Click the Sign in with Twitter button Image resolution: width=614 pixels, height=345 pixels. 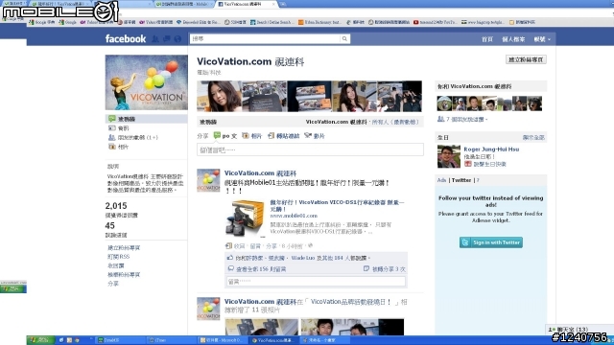[x=491, y=242]
